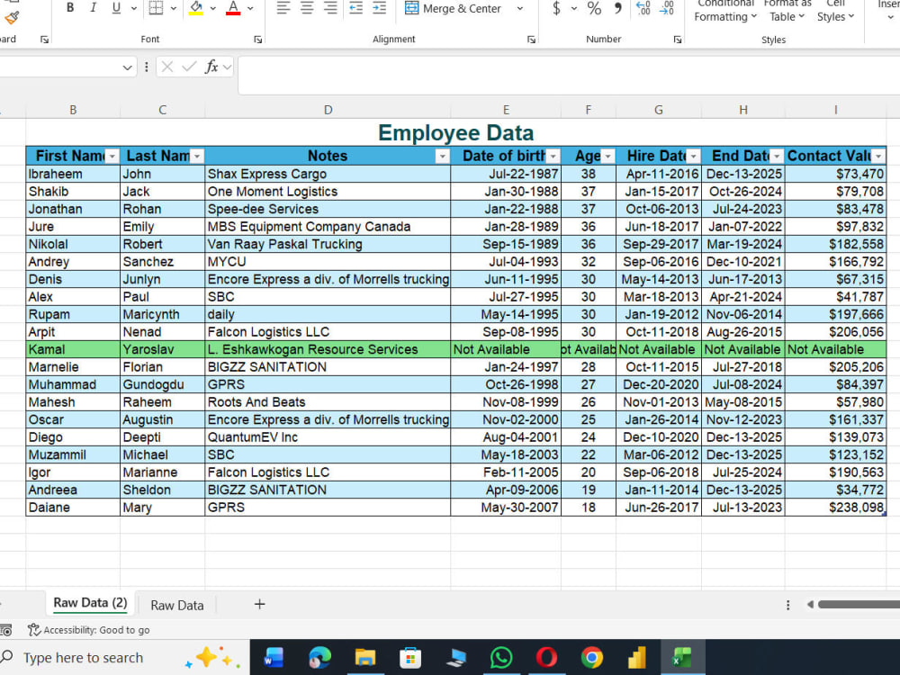900x675 pixels.
Task: Open Last Name filter dropdown
Action: pos(197,156)
